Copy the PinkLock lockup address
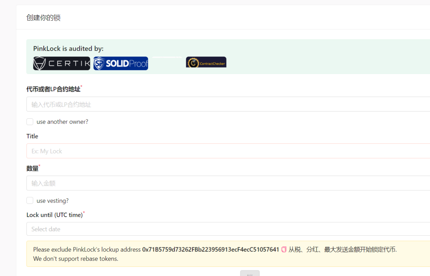Image resolution: width=430 pixels, height=276 pixels. click(284, 249)
